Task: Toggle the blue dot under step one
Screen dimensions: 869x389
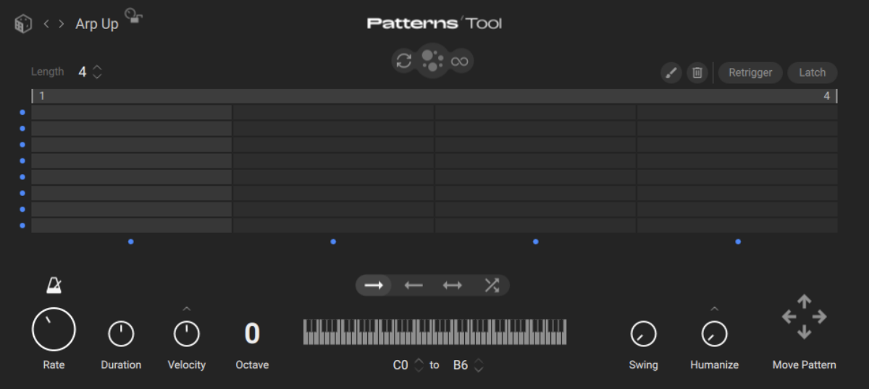Action: tap(131, 241)
